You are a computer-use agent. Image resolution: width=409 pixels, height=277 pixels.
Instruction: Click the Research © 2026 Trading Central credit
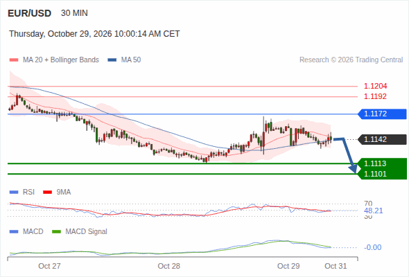(351, 60)
